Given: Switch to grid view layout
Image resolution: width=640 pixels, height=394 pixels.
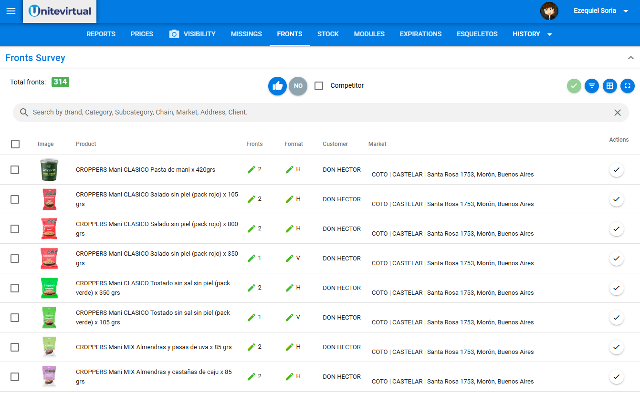Looking at the screenshot, I should (x=610, y=86).
